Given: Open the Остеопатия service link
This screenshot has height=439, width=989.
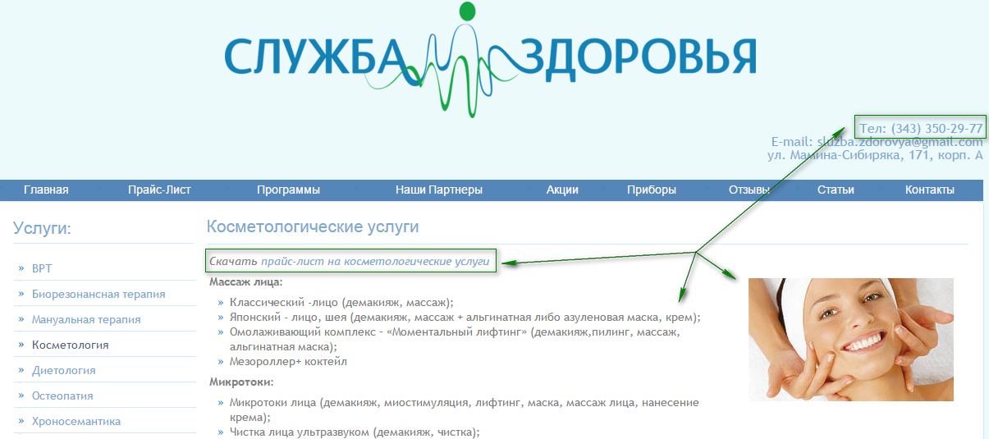Looking at the screenshot, I should pyautogui.click(x=62, y=396).
